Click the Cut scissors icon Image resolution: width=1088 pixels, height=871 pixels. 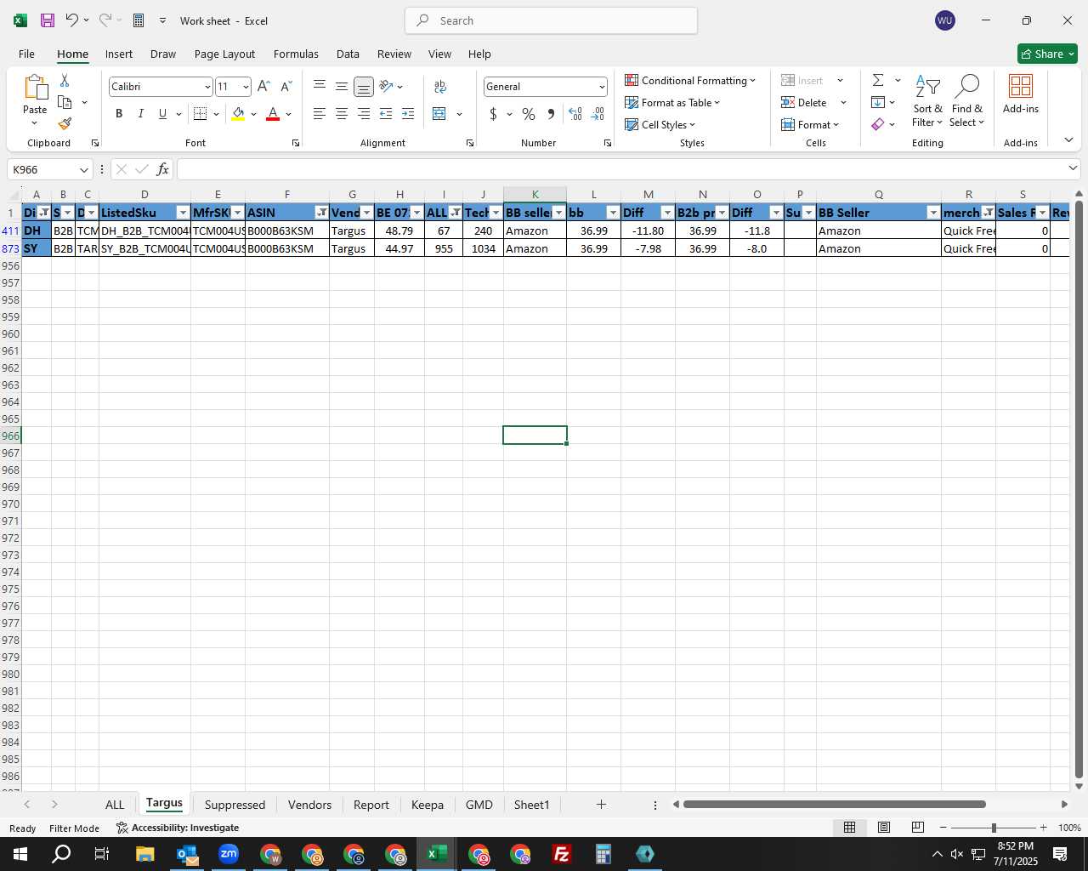65,81
